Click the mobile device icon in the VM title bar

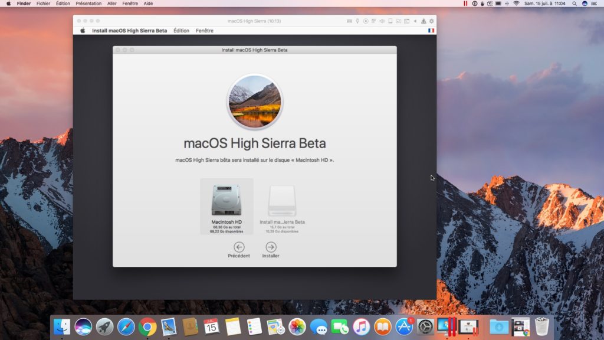click(x=390, y=21)
